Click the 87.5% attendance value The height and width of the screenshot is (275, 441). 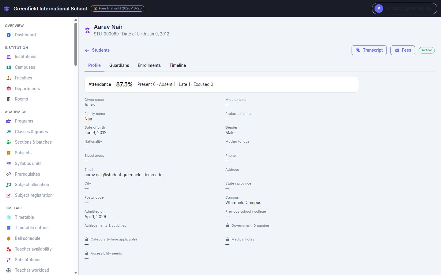[124, 84]
